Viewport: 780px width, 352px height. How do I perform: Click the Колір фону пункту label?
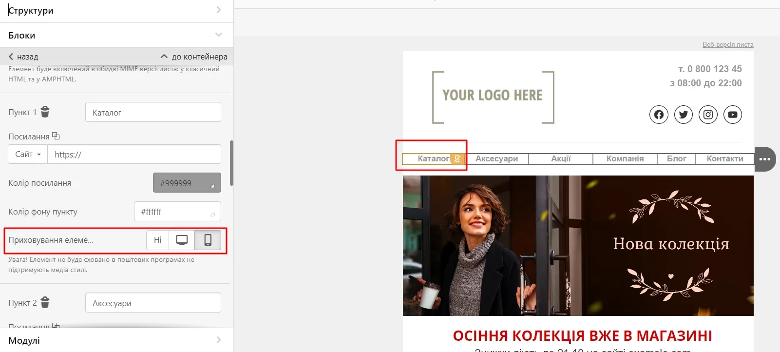pyautogui.click(x=43, y=212)
